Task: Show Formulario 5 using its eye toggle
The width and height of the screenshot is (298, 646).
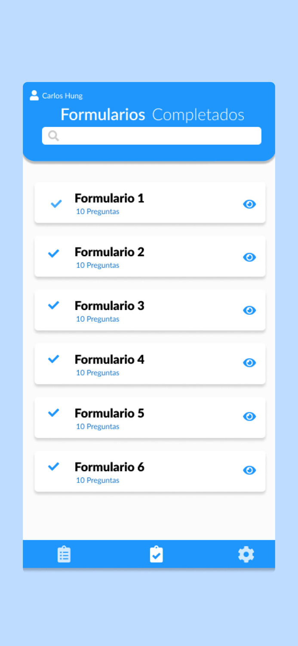Action: click(249, 416)
